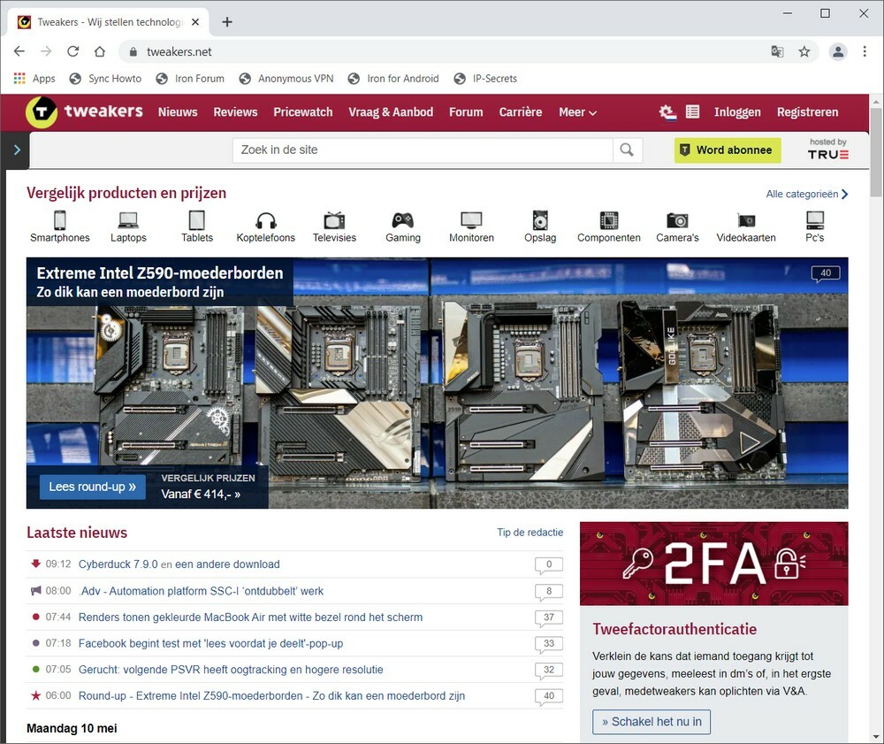Click Vanaf € 414,- price link
This screenshot has height=744, width=884.
coord(201,495)
